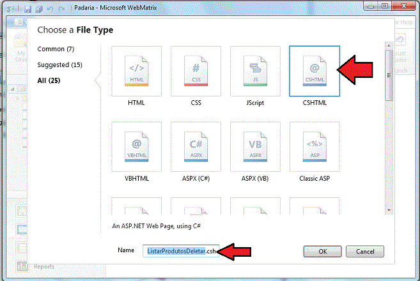Close the WebMatrix window
The height and width of the screenshot is (281, 420).
click(x=404, y=6)
